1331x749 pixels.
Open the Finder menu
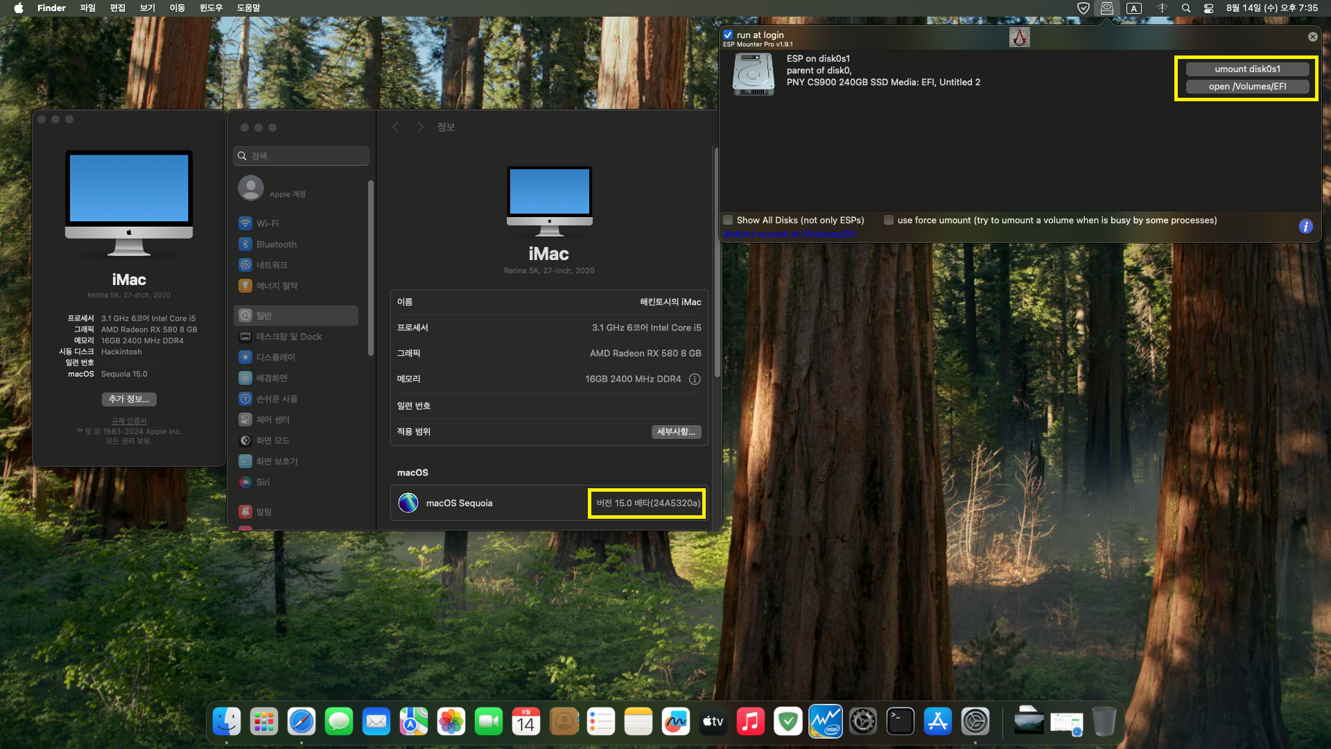click(x=51, y=8)
